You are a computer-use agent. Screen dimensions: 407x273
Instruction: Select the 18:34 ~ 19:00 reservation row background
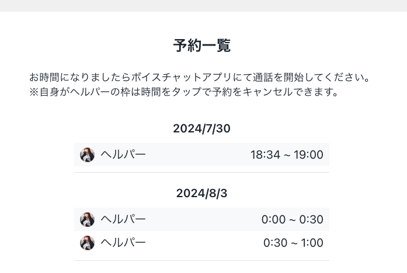point(201,155)
